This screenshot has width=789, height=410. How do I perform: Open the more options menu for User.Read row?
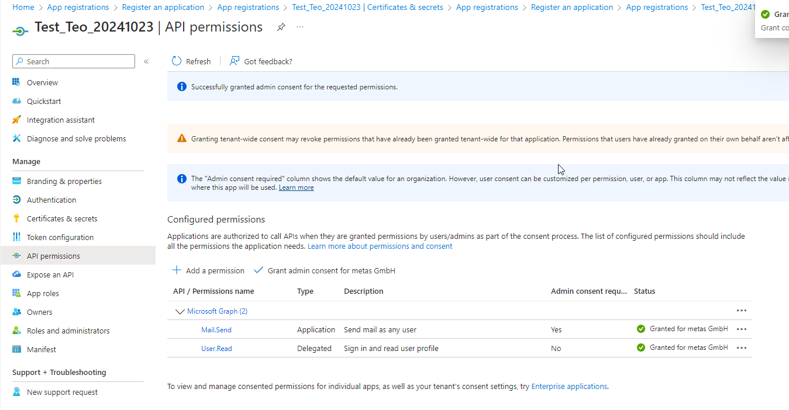click(742, 348)
